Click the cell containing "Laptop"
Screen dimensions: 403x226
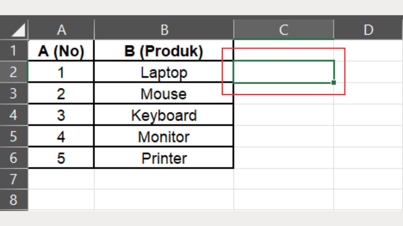click(x=164, y=72)
